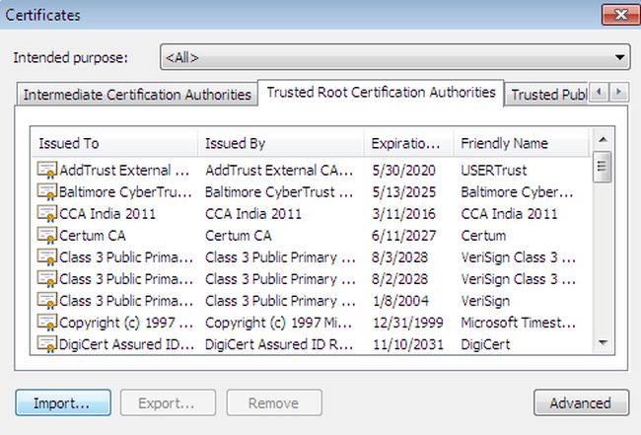Switch to Intermediate Certification Authorities tab

click(x=137, y=95)
